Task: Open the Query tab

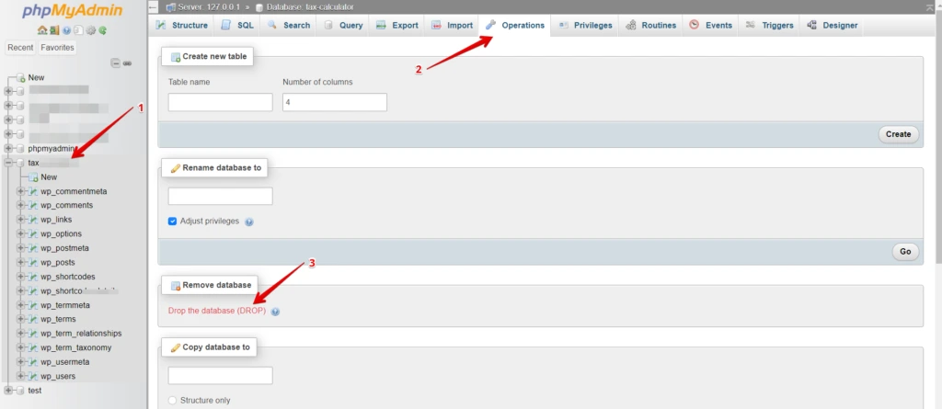Action: click(x=343, y=25)
